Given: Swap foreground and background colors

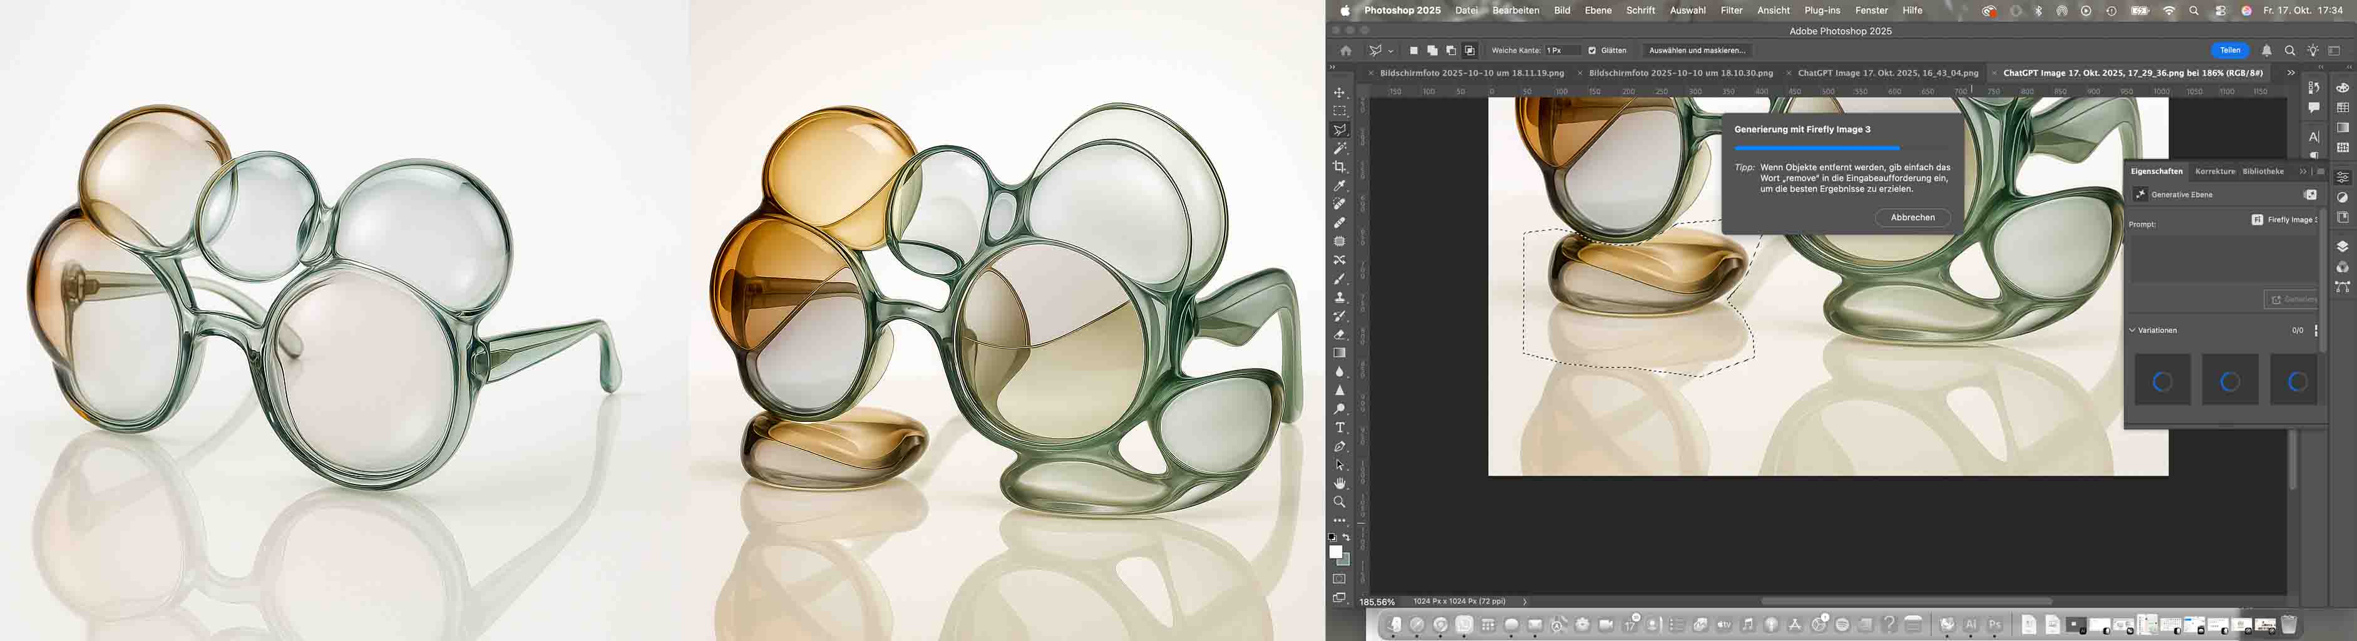Looking at the screenshot, I should [x=1346, y=538].
